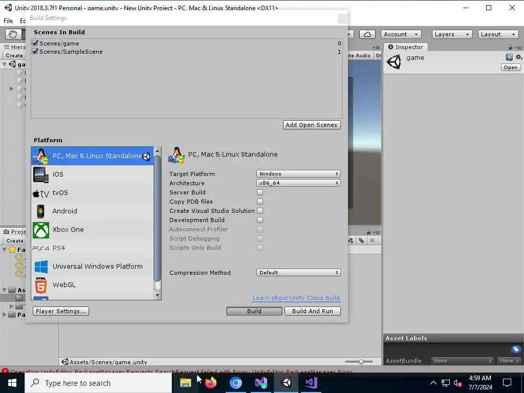Click the Inspector lock icon
524x393 pixels.
[x=510, y=48]
